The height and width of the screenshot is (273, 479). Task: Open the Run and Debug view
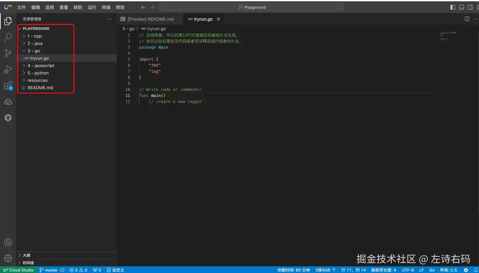click(x=8, y=69)
